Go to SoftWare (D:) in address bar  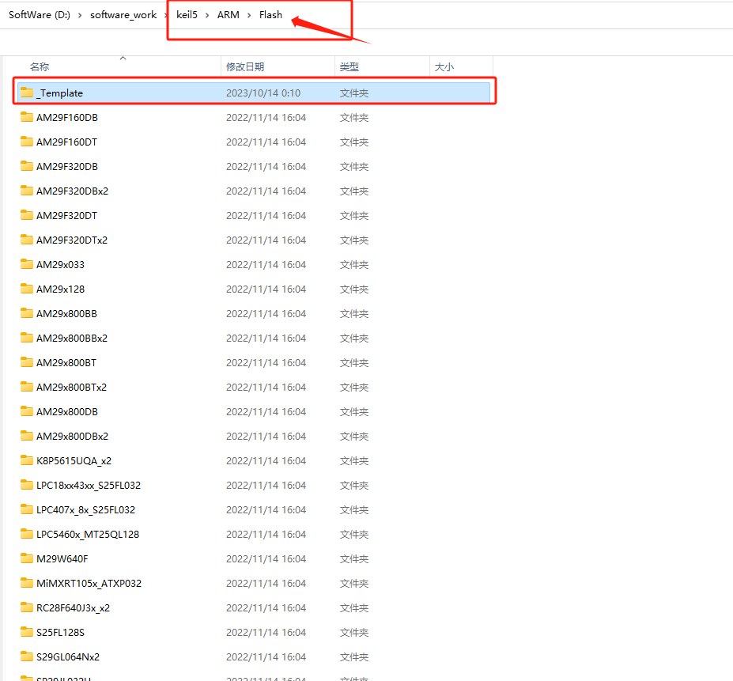coord(40,15)
